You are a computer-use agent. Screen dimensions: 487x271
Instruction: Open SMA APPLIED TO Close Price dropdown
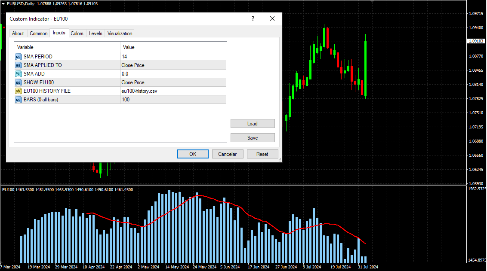(173, 65)
